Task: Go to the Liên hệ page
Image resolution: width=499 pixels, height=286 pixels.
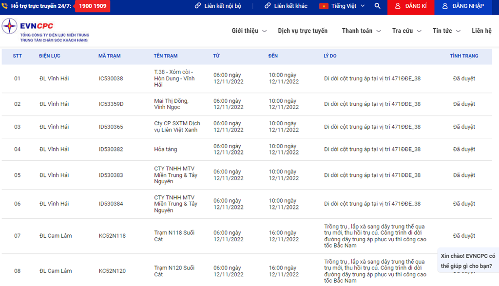Action: click(x=481, y=31)
